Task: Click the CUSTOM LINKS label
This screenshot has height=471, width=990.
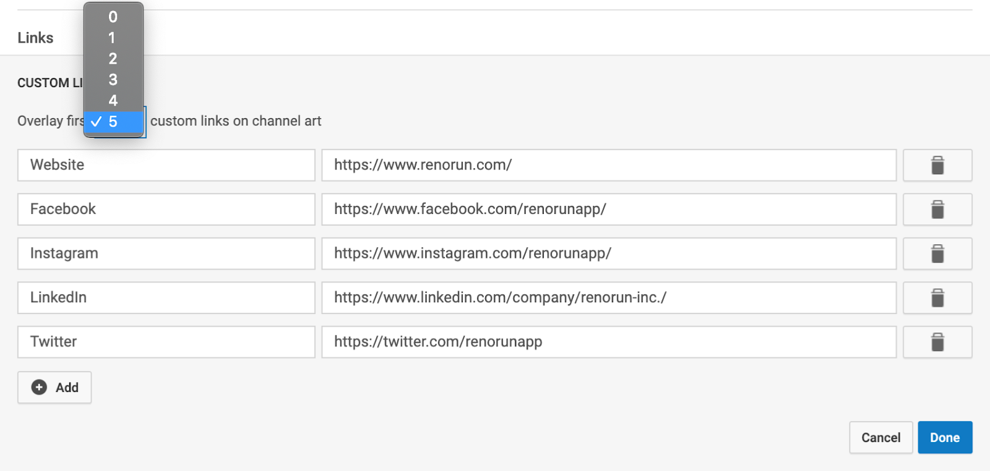Action: [49, 82]
